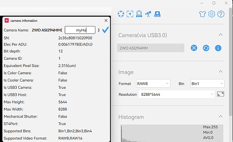Click the camera name input field containing myHa
Screen dimensions: 233x142
pos(80,30)
